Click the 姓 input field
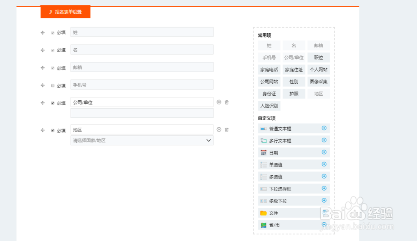Viewport: 417px width, 241px height. pos(142,32)
